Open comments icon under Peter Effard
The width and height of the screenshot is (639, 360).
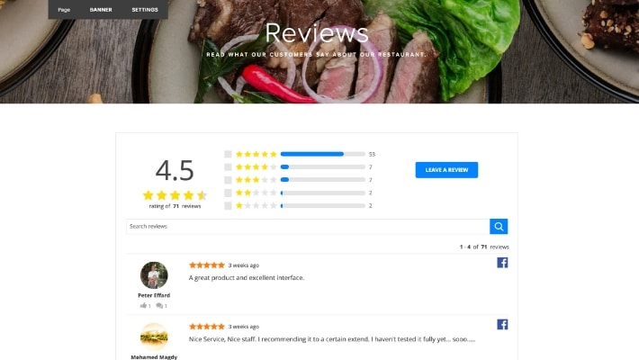(x=159, y=305)
